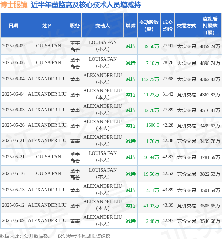Click the date cell 2025-06-03
The height and width of the screenshot is (239, 222).
click(13, 110)
